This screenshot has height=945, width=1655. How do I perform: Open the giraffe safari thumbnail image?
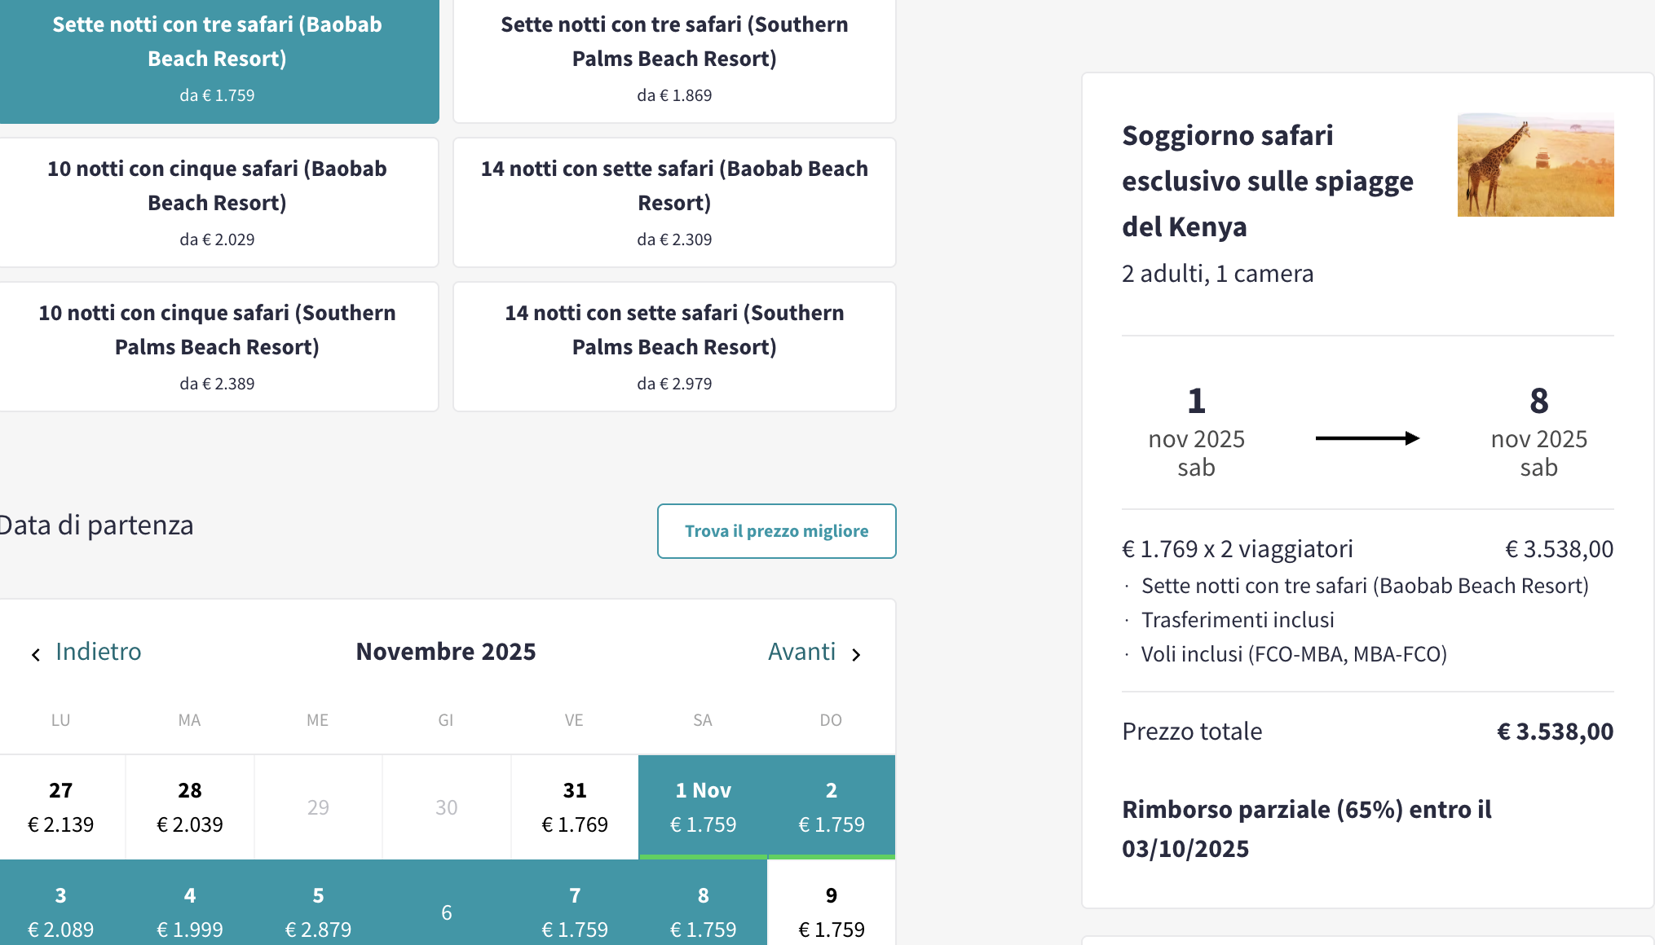coord(1535,165)
